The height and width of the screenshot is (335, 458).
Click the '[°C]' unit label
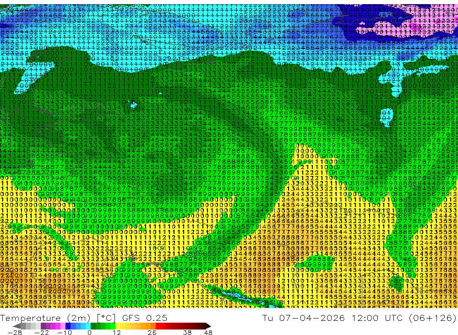coord(106,318)
